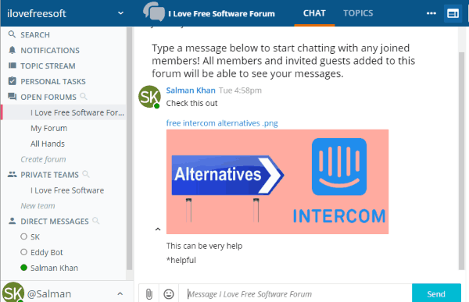Click the Notifications bell icon
The width and height of the screenshot is (469, 302).
12,50
